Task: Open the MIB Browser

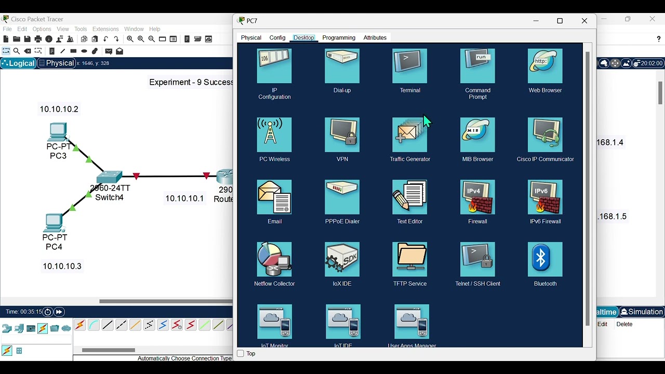Action: (477, 135)
